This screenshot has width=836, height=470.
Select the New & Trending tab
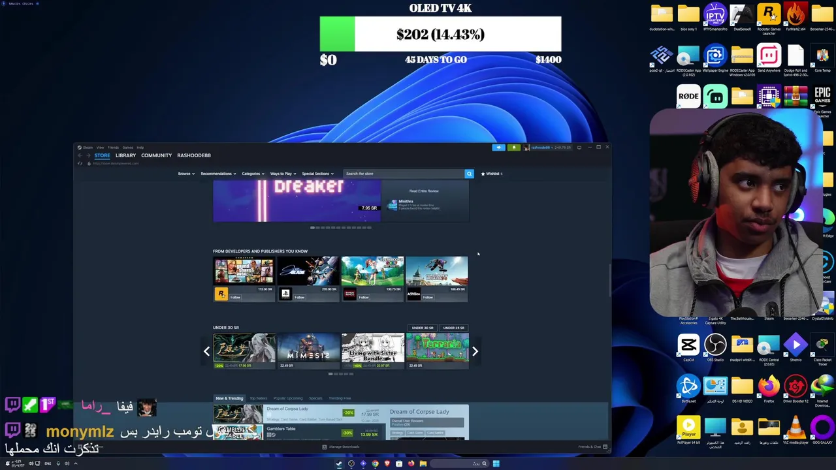tap(229, 398)
